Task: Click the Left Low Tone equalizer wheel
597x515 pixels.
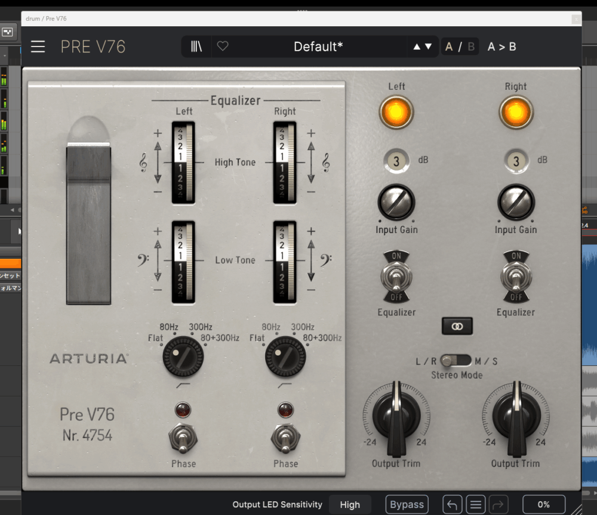Action: tap(183, 262)
